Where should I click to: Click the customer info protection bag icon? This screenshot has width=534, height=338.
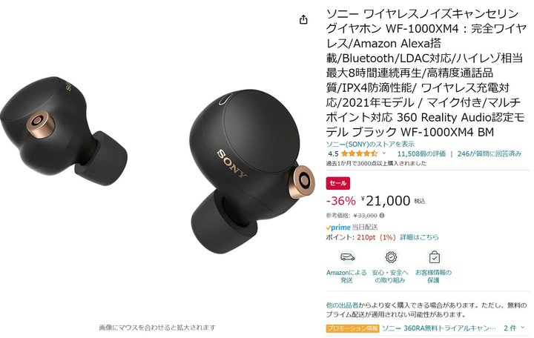coord(434,257)
